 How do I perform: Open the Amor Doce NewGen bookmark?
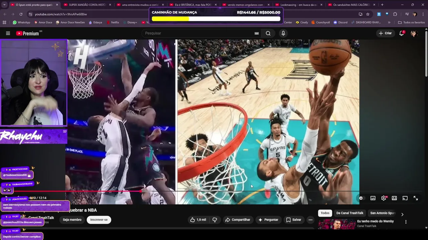pyautogui.click(x=70, y=22)
